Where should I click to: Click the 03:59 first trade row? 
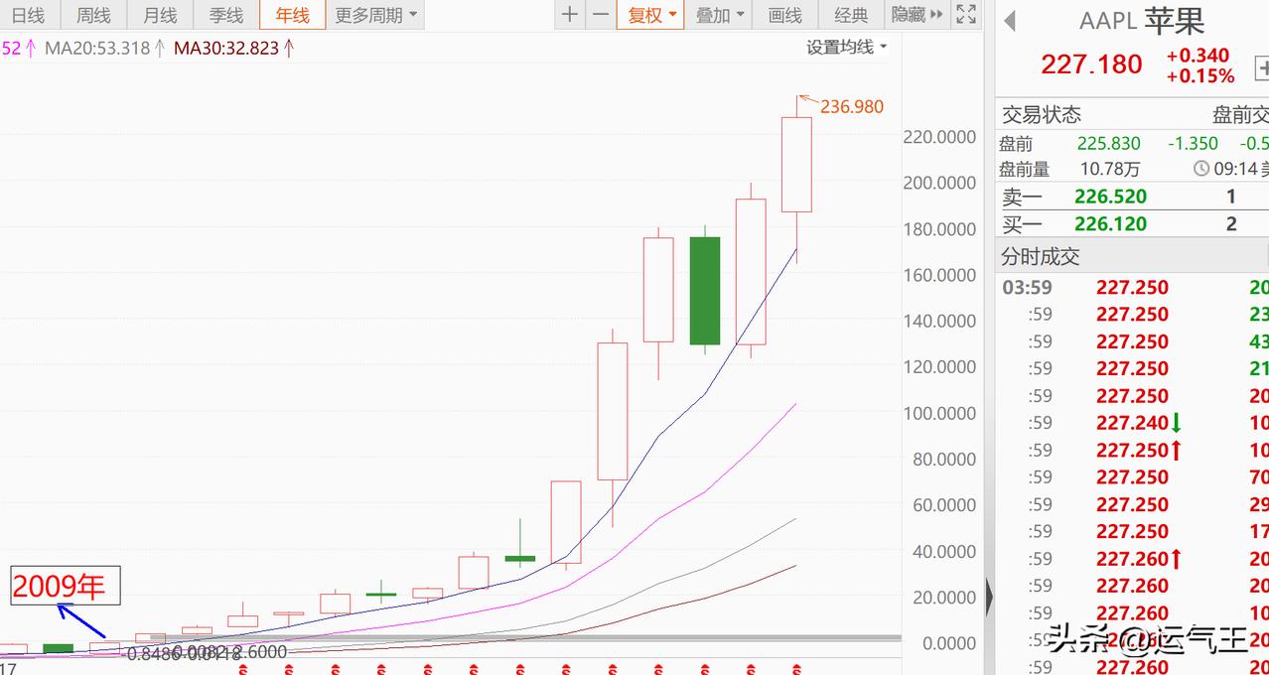coord(1132,288)
